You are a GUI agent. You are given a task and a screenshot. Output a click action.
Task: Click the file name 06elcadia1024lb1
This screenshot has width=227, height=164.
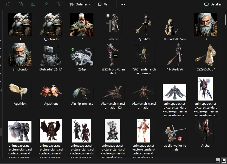[x=51, y=69]
